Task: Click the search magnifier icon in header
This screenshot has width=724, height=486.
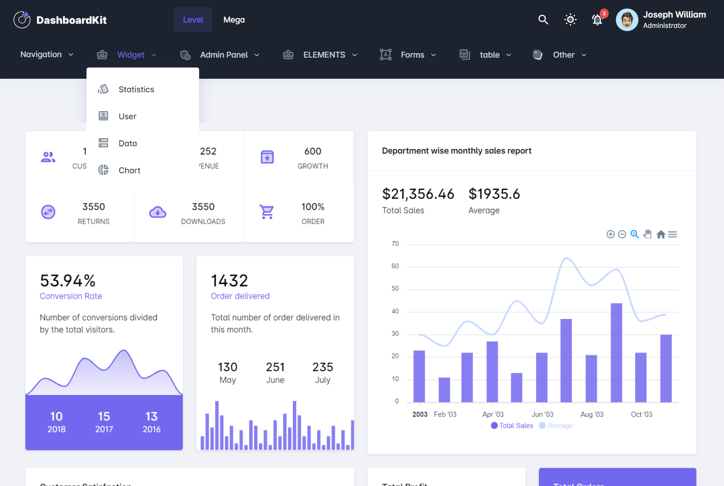Action: click(543, 20)
